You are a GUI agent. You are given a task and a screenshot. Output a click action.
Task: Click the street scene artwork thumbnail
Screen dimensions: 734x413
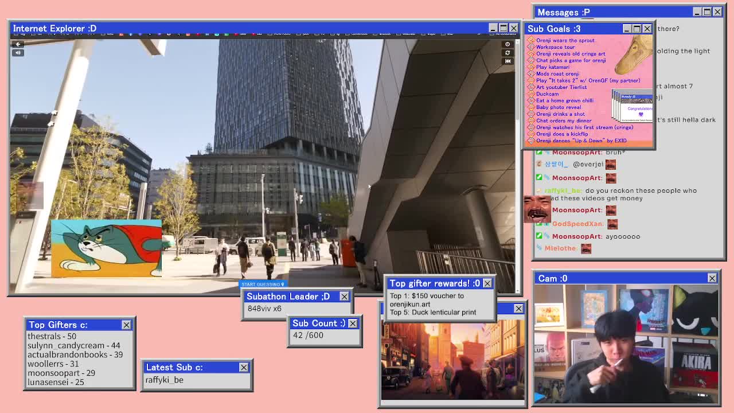(452, 359)
